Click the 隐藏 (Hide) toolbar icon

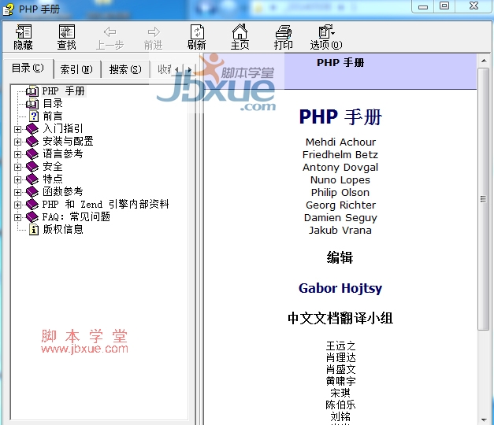point(24,37)
